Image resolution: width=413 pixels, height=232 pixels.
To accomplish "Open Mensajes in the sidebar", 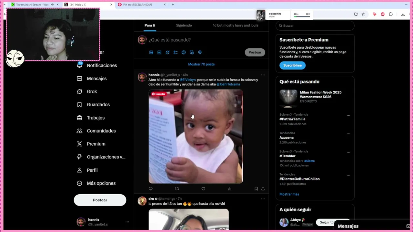I will 92,79.
